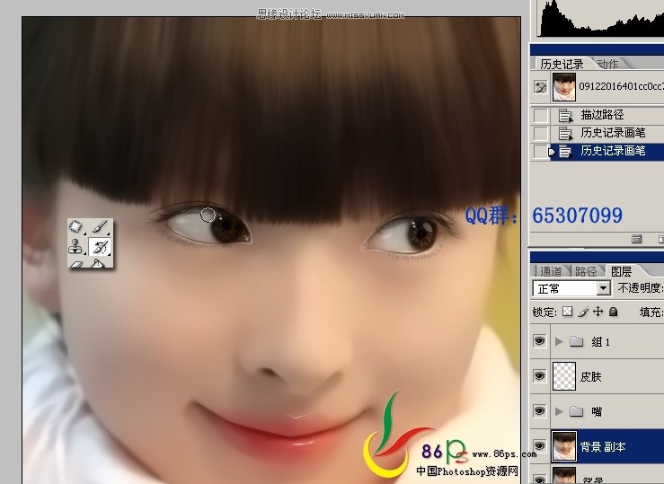Click the snapshot thumbnail in History panel

coord(564,87)
